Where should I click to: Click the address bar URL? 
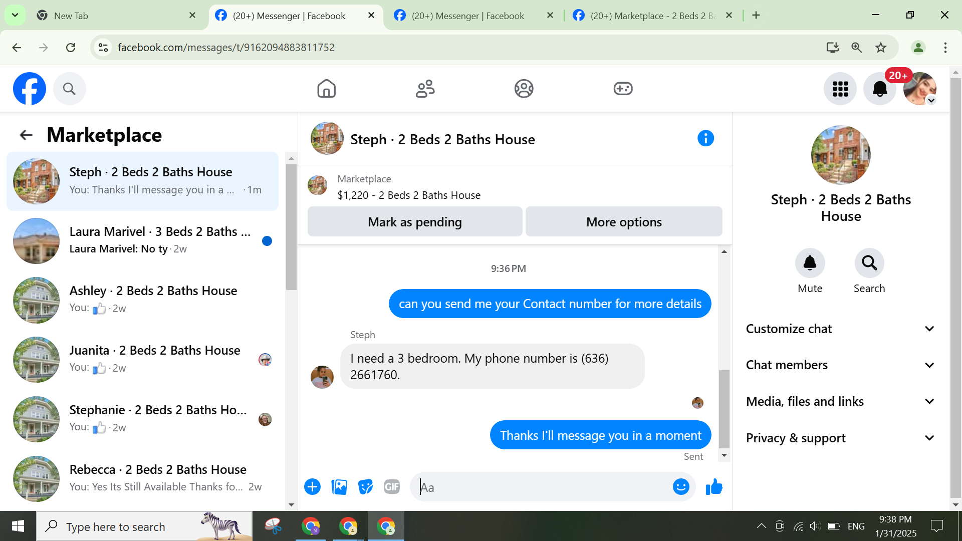point(226,48)
